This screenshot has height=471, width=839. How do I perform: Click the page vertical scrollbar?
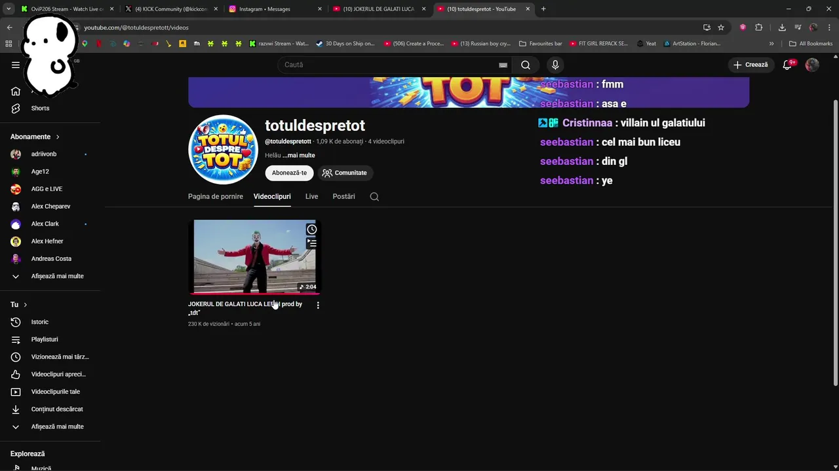tap(834, 242)
